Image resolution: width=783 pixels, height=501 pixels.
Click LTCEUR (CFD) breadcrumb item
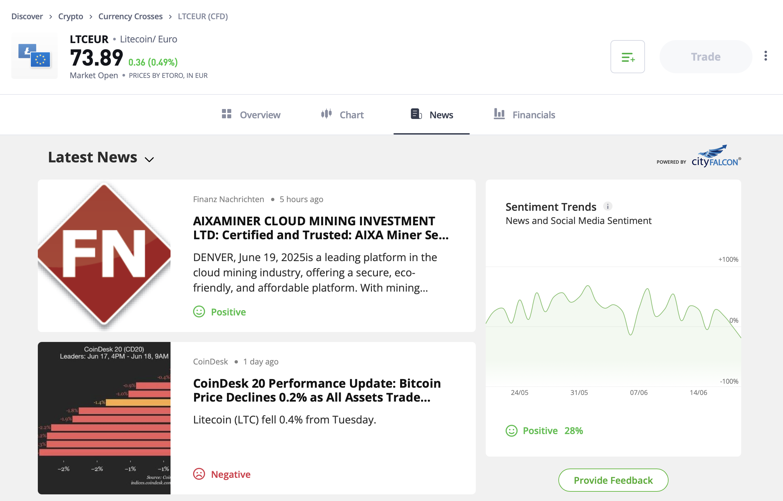click(x=203, y=16)
